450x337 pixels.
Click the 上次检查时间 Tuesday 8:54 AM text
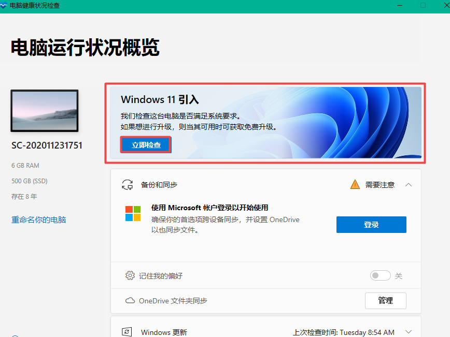344,332
